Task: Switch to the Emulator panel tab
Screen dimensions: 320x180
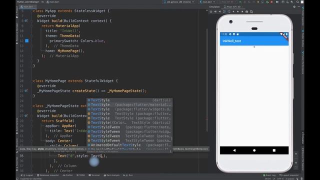Action: [x=214, y=6]
